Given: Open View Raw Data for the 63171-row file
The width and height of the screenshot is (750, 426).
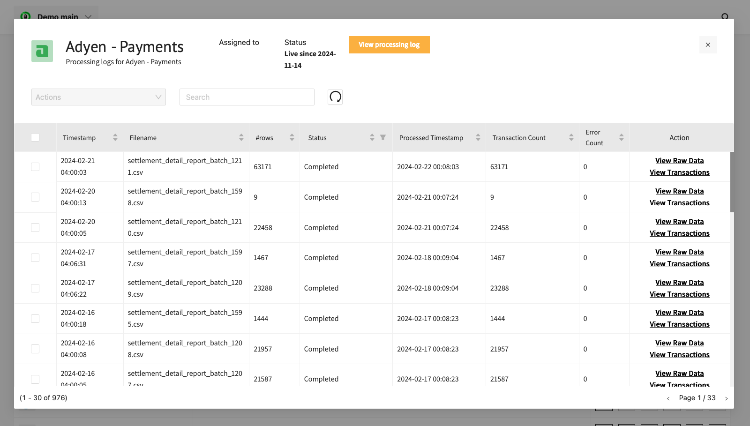Looking at the screenshot, I should pos(679,161).
